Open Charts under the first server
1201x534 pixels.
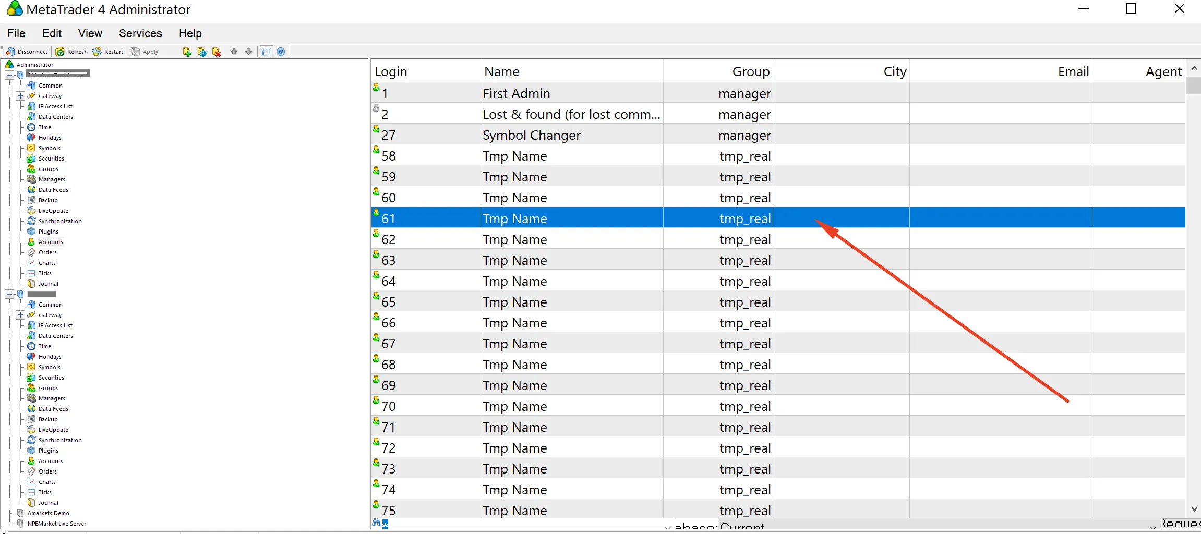coord(47,263)
